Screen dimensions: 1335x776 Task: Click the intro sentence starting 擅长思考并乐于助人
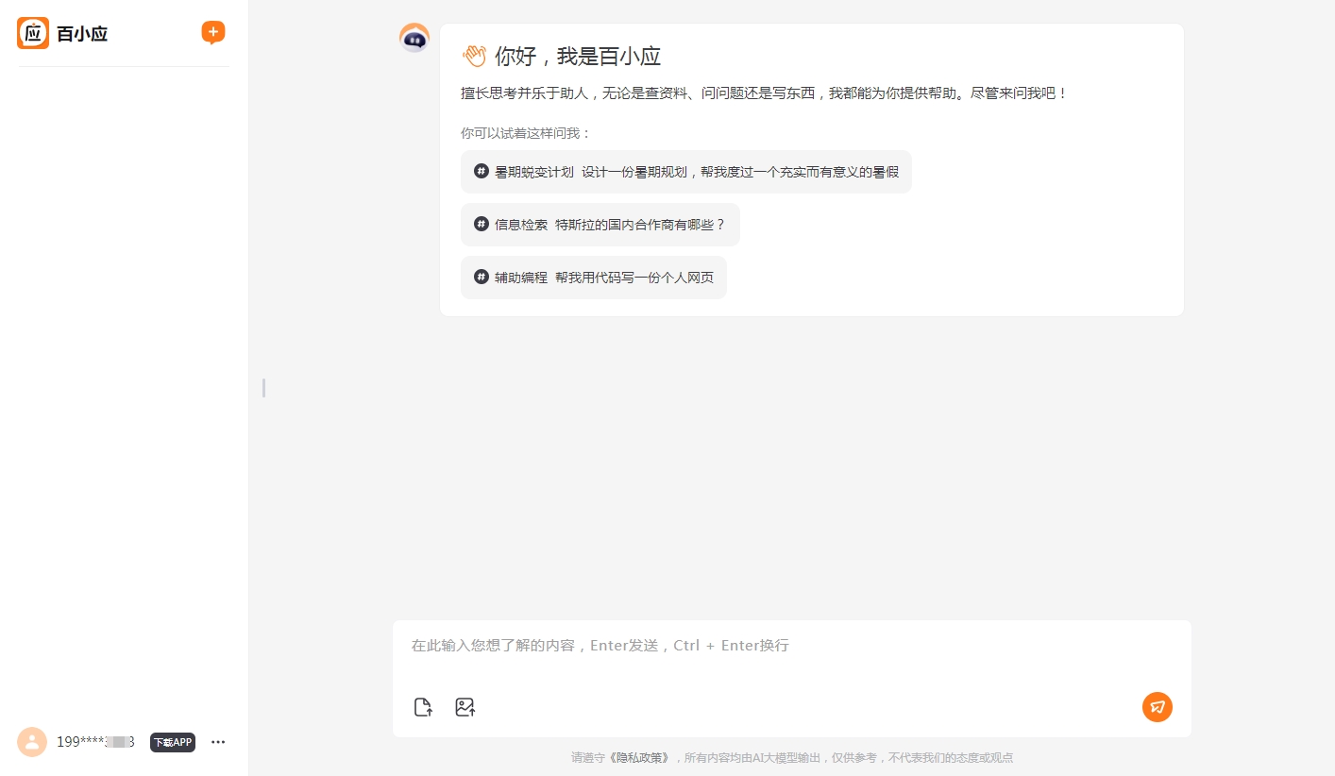765,93
